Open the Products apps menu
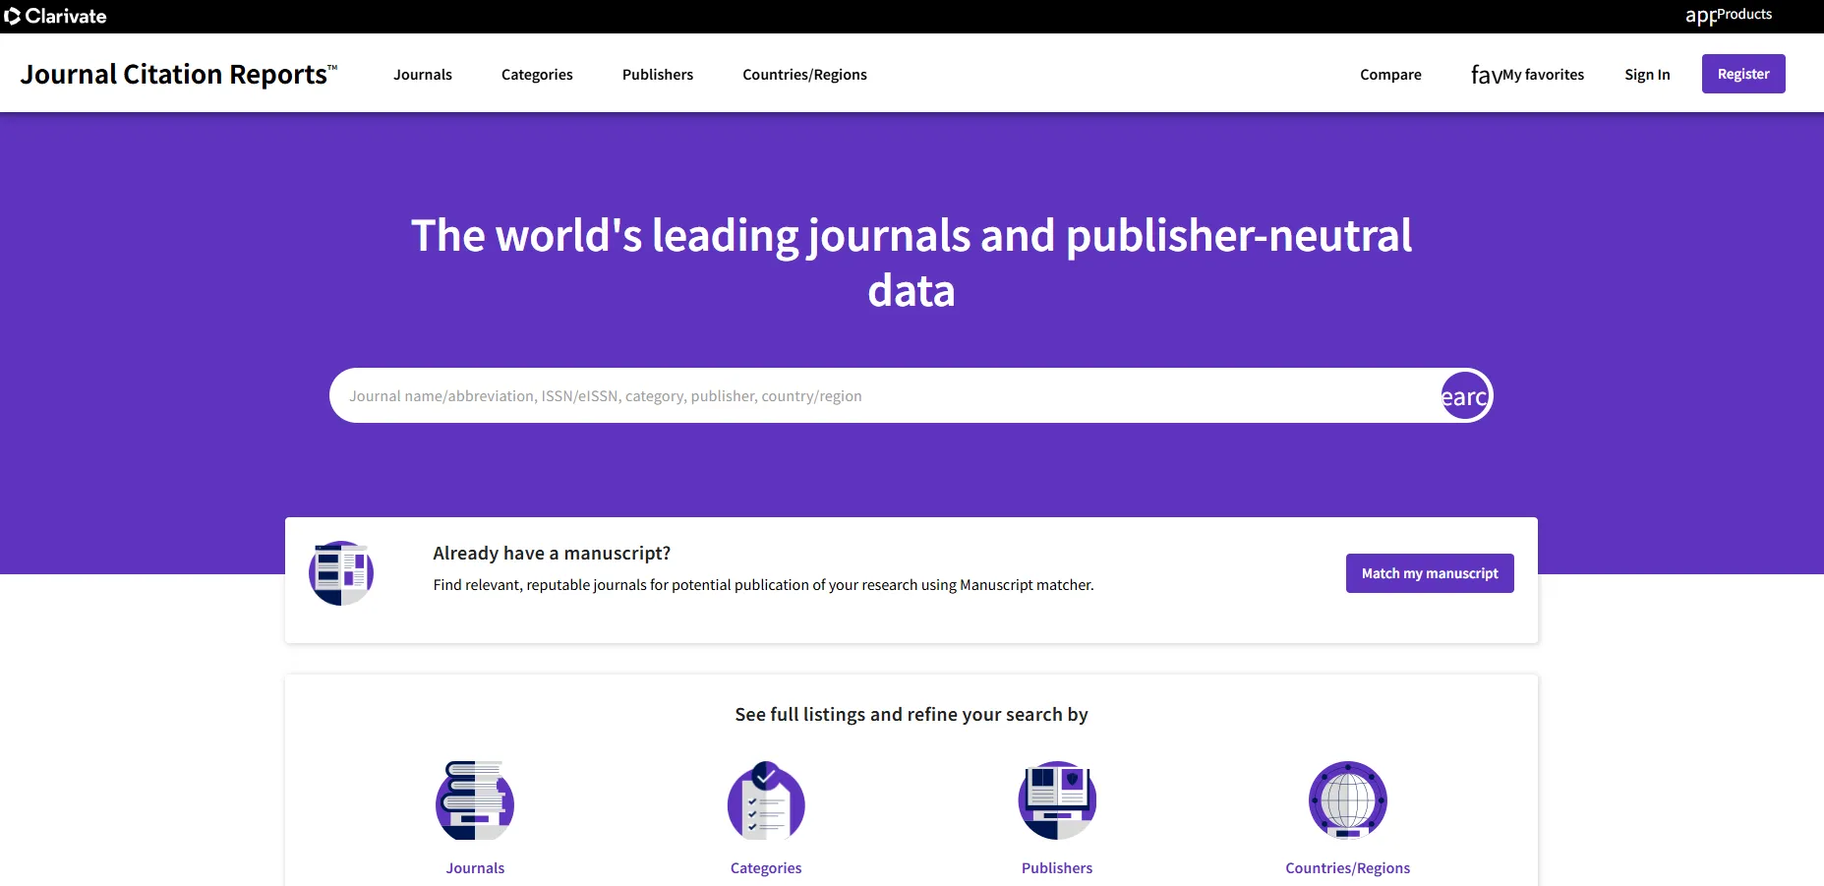1824x886 pixels. click(1729, 15)
